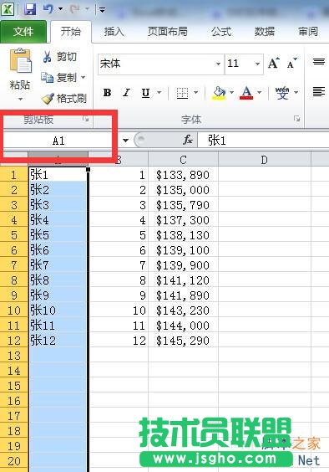Apply red font color

tap(246, 93)
